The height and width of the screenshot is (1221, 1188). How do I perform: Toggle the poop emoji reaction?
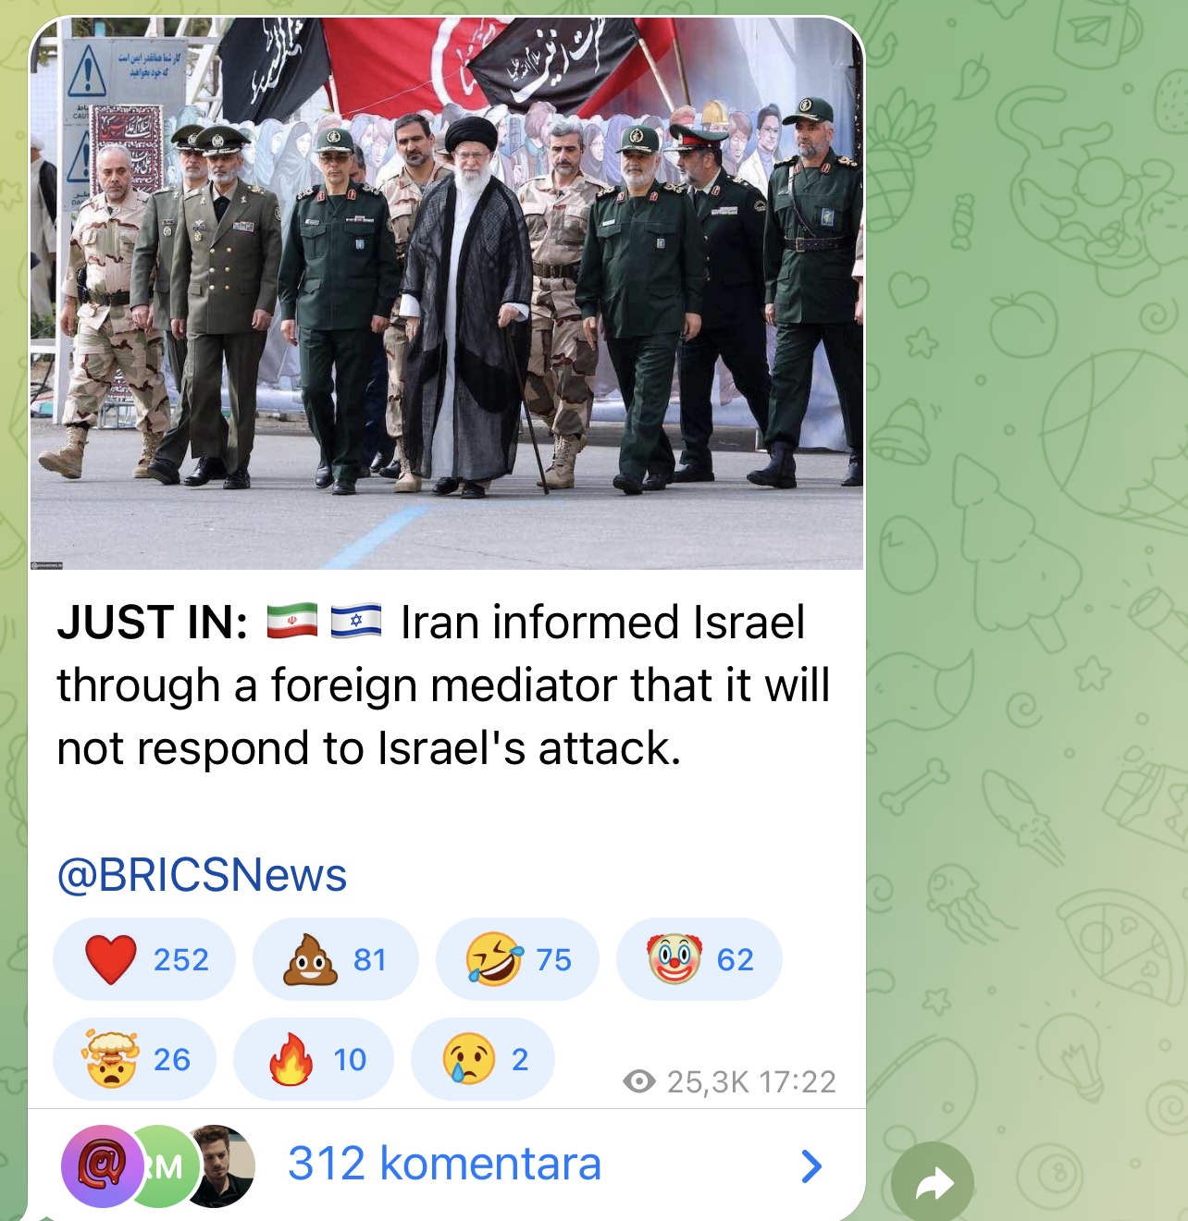pyautogui.click(x=335, y=959)
